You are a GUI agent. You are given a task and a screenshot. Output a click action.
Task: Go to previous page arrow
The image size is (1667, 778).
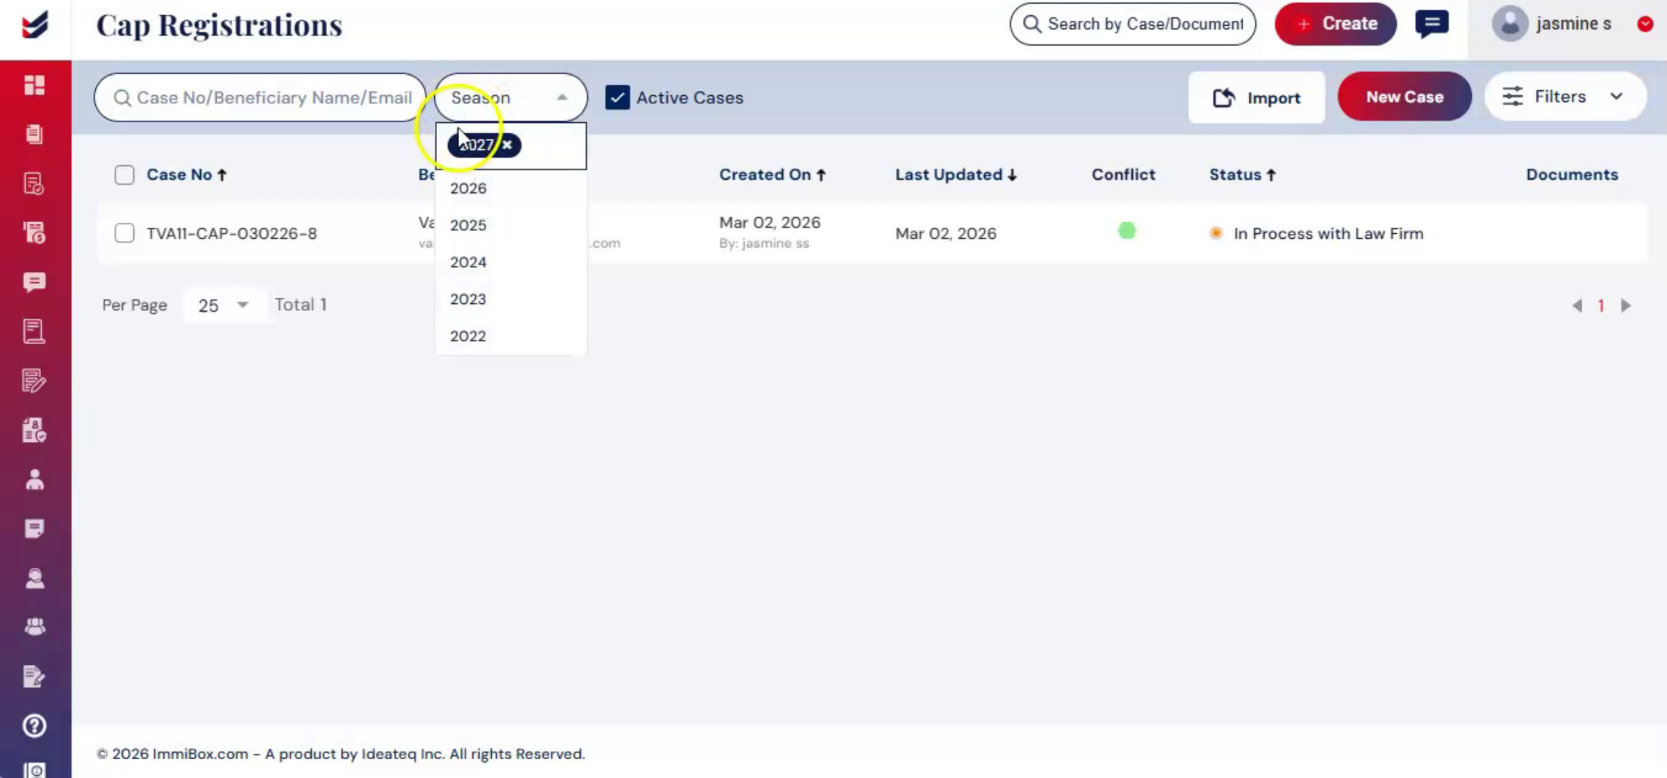1577,305
